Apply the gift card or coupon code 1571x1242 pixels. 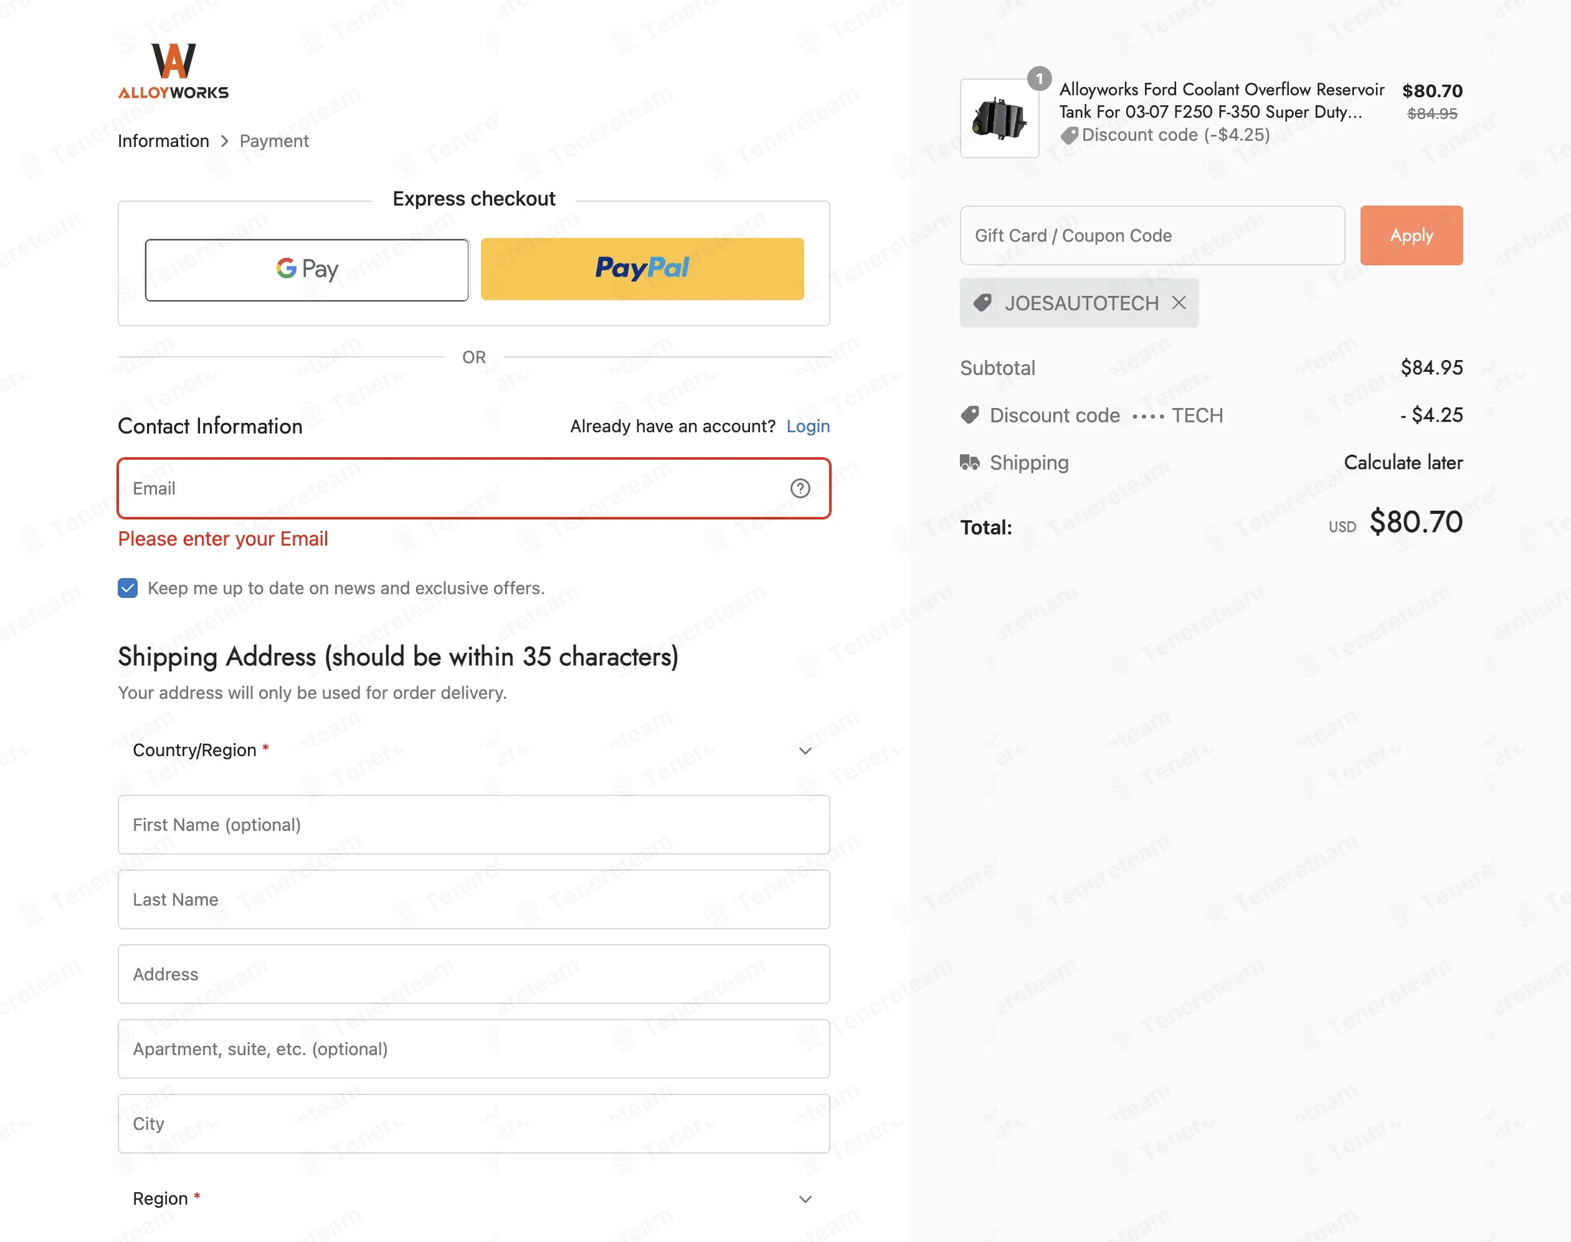[1411, 235]
